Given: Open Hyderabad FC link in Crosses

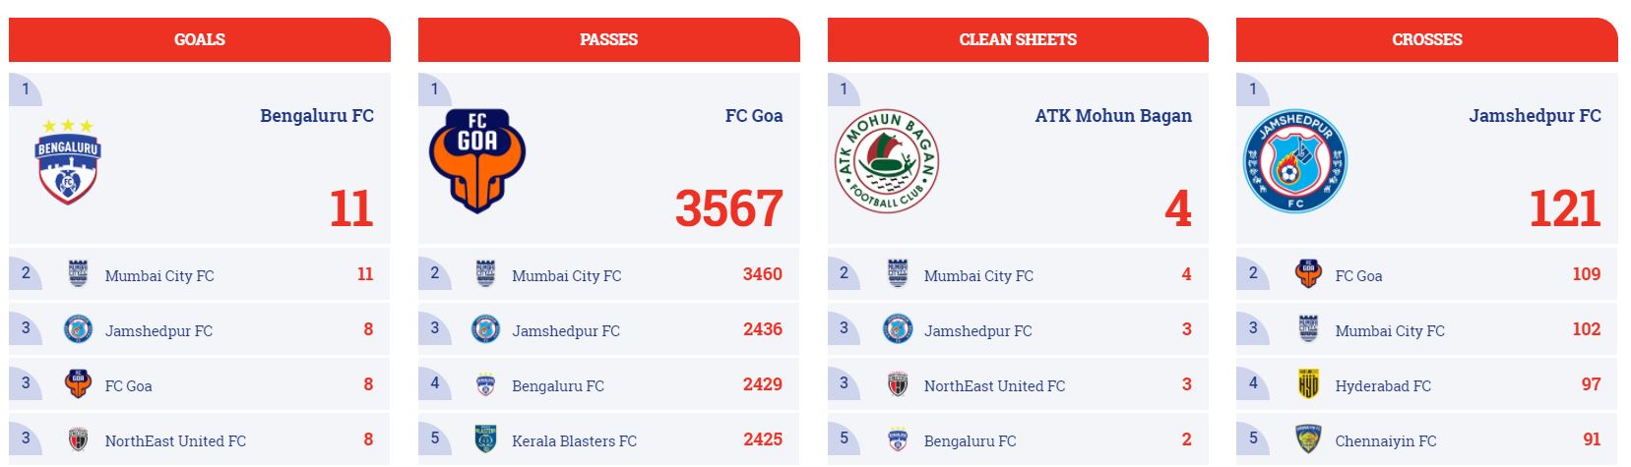Looking at the screenshot, I should (x=1383, y=386).
